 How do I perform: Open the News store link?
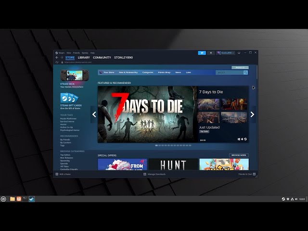178,73
